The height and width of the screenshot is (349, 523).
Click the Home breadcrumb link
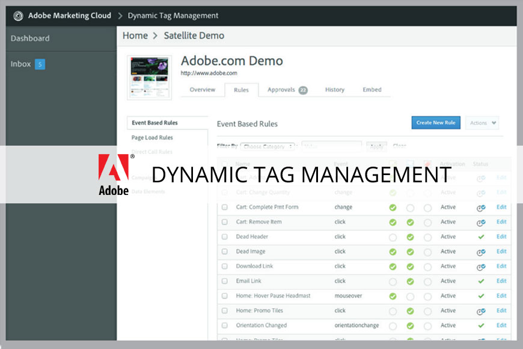[x=135, y=36]
